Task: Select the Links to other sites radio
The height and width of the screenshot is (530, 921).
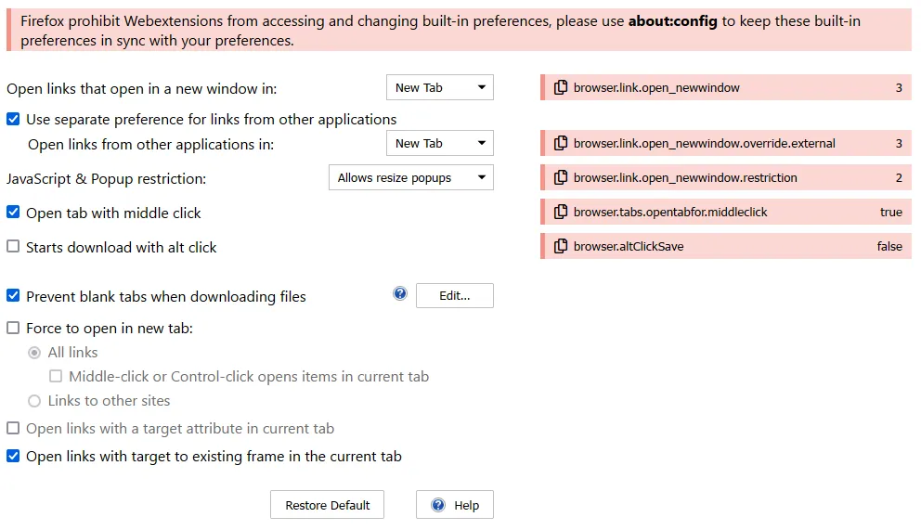Action: pyautogui.click(x=34, y=401)
